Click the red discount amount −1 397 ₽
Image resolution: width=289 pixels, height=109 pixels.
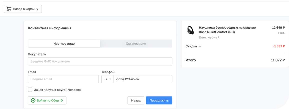tap(278, 46)
